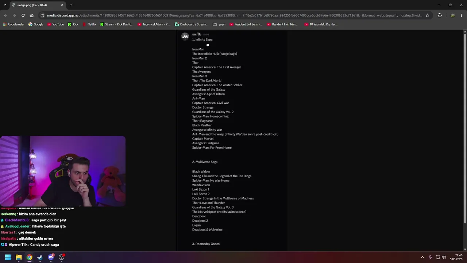Click 'Spider-Man: No Way Home' line
The height and width of the screenshot is (263, 467).
pyautogui.click(x=211, y=180)
